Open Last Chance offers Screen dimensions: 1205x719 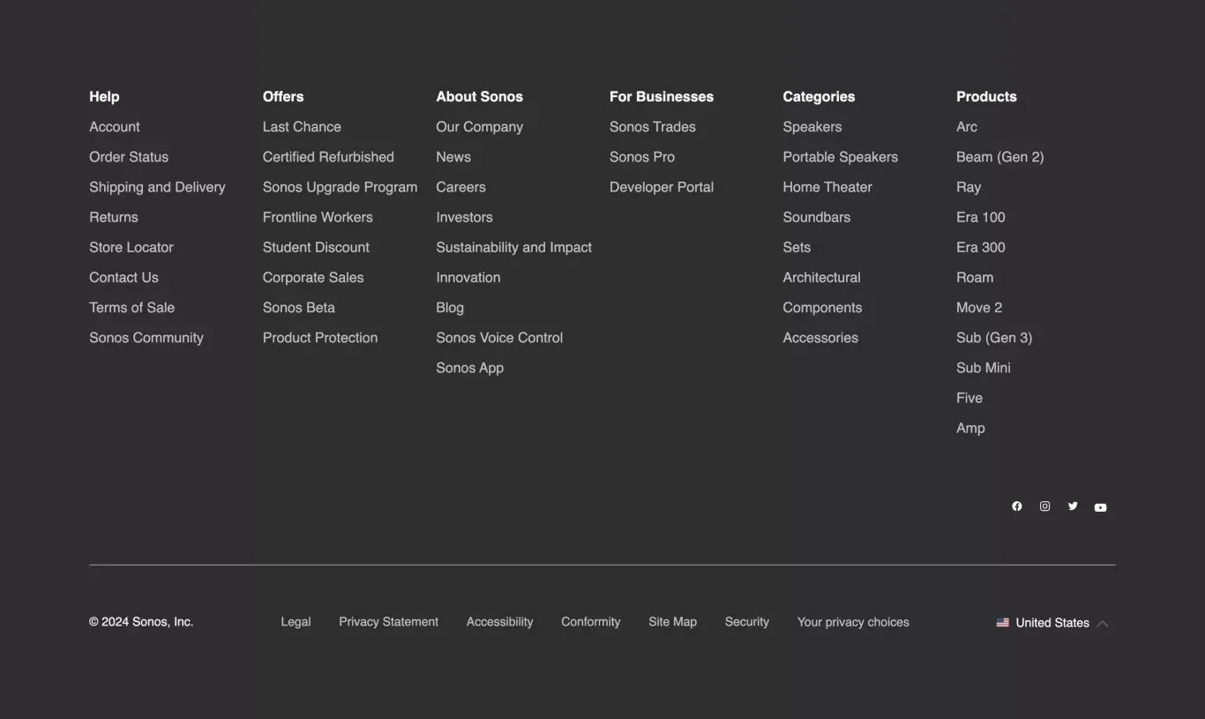[x=302, y=127]
